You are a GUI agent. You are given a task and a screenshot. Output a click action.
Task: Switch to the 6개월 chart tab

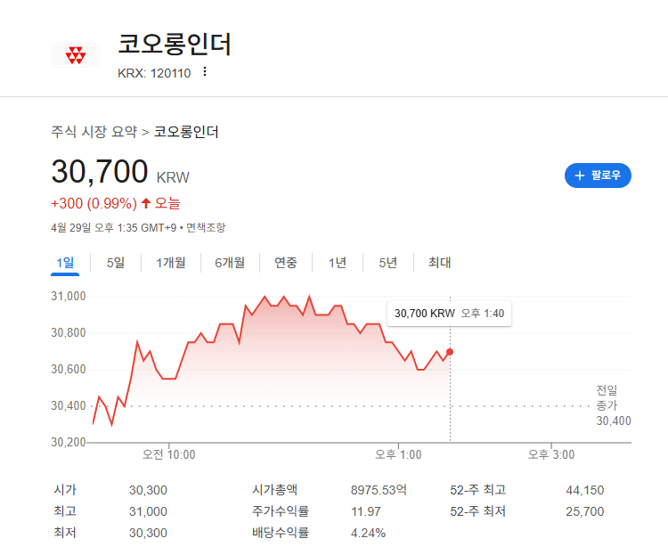point(230,263)
